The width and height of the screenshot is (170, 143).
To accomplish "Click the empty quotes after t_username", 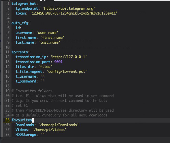I will coord(42,76).
